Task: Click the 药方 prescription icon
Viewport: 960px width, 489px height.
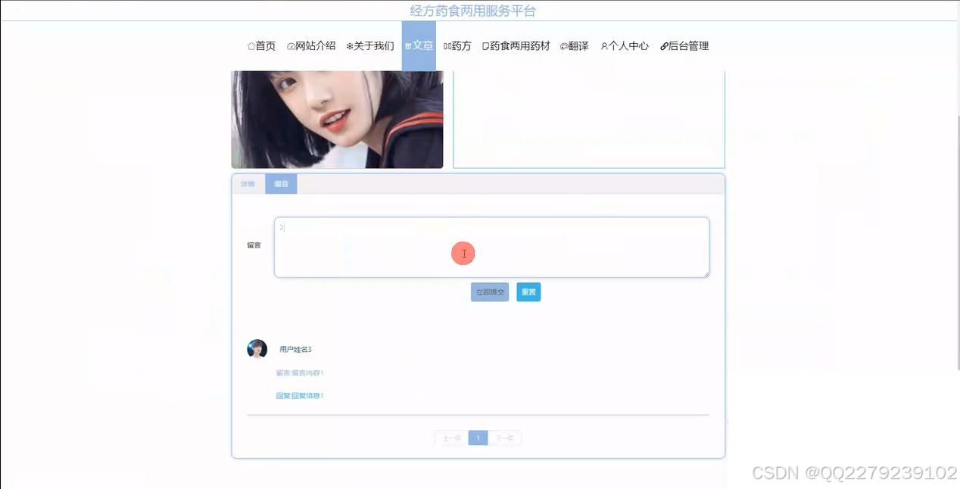Action: (446, 45)
